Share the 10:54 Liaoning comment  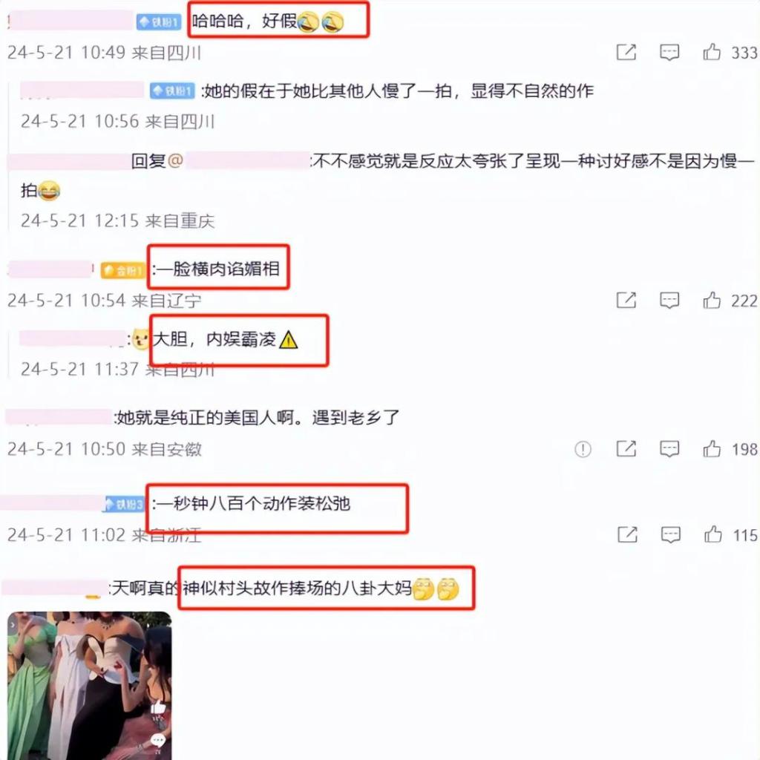tap(626, 301)
